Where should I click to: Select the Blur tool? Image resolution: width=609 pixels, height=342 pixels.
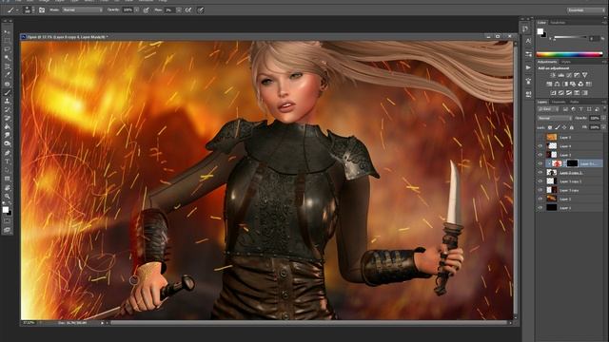click(7, 135)
